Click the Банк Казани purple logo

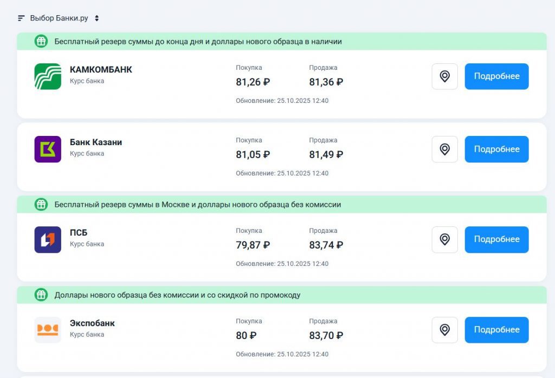coord(48,149)
